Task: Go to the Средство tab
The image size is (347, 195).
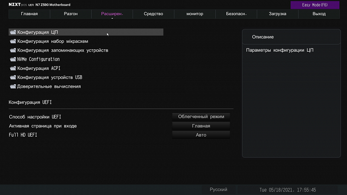Action: click(x=153, y=14)
